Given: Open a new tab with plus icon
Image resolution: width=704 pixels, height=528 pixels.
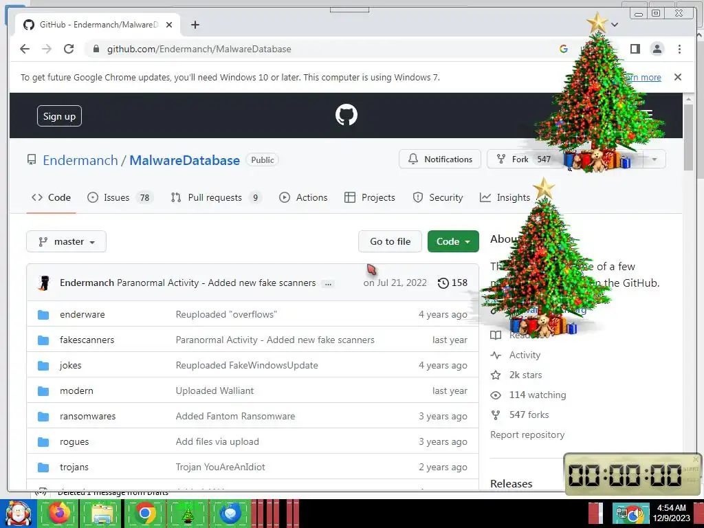Looking at the screenshot, I should click(195, 25).
